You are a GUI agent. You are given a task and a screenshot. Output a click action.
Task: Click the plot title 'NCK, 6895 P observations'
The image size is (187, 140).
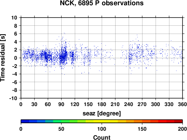click(102, 3)
